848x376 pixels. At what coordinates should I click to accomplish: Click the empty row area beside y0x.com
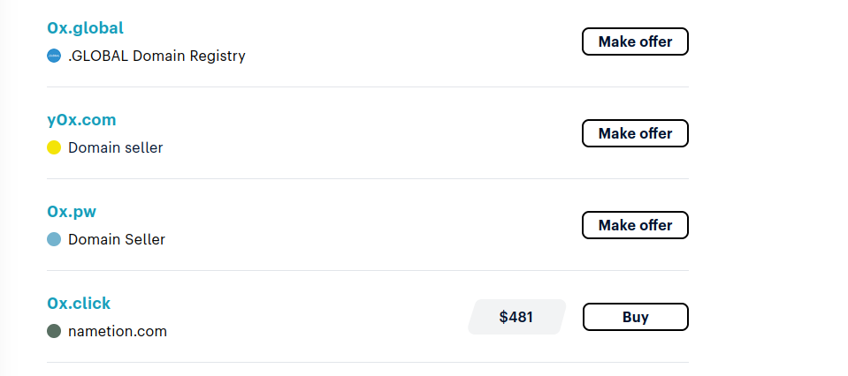click(368, 133)
